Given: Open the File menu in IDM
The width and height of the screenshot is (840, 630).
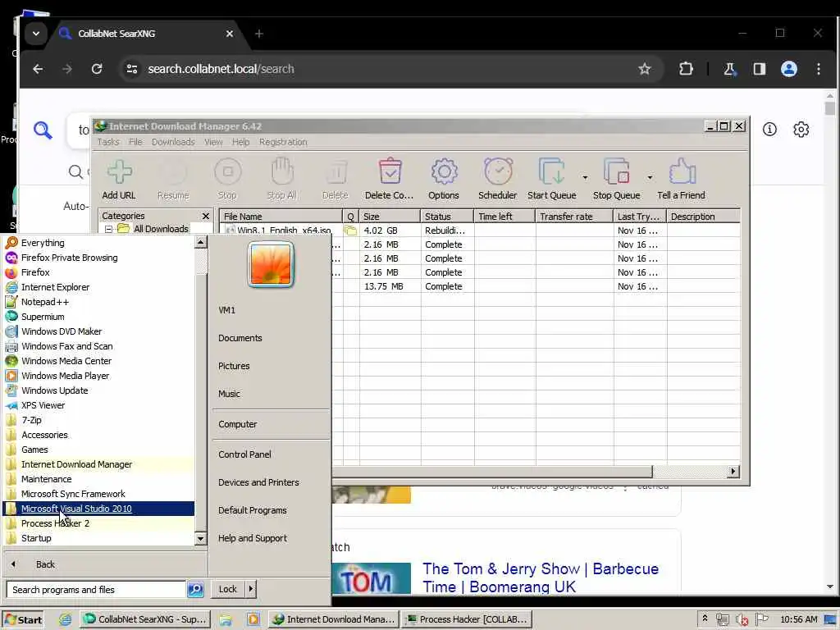Looking at the screenshot, I should click(x=135, y=142).
